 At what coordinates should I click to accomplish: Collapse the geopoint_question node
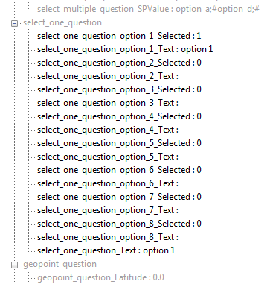[x=15, y=265]
